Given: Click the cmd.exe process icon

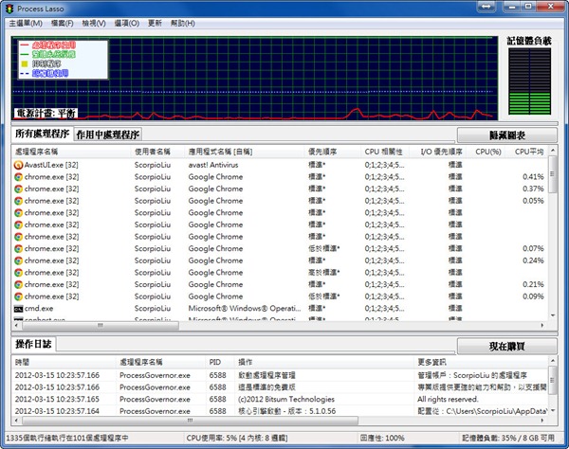Looking at the screenshot, I should pyautogui.click(x=19, y=309).
